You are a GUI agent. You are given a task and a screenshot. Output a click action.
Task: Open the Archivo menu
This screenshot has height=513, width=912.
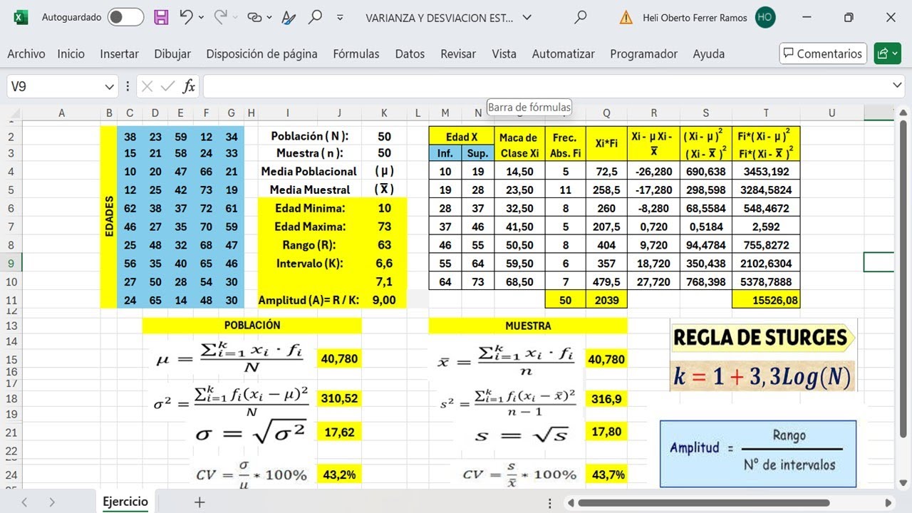click(x=26, y=53)
